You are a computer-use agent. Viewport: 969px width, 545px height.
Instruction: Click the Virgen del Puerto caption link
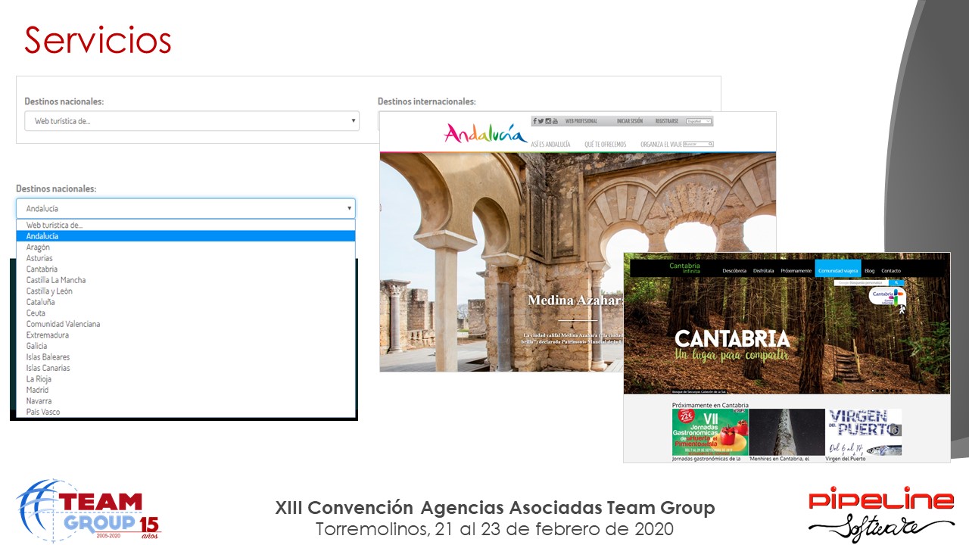[x=846, y=459]
